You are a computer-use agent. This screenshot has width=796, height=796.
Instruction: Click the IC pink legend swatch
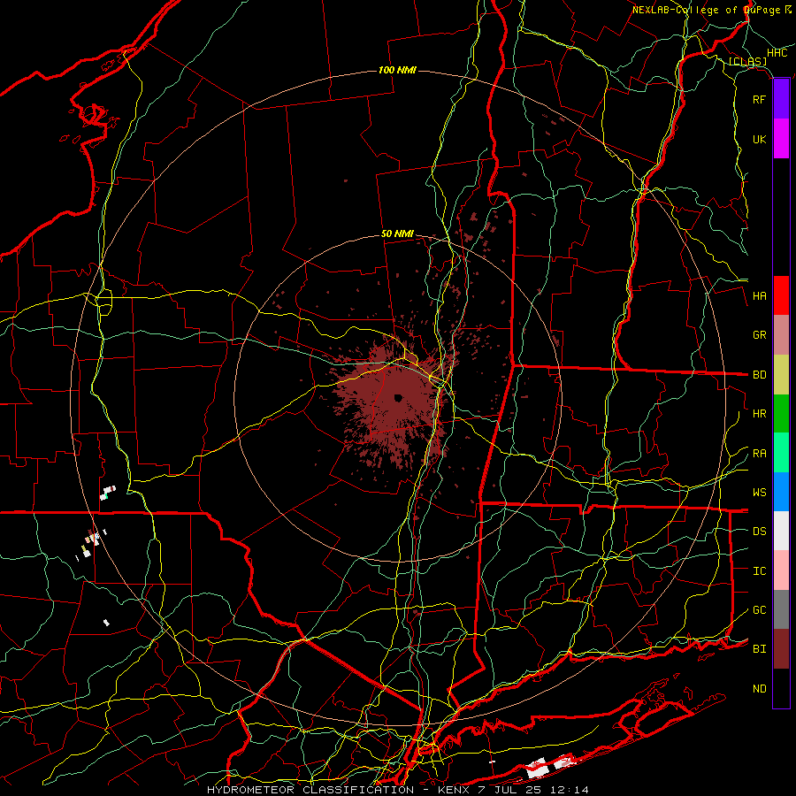pyautogui.click(x=781, y=570)
